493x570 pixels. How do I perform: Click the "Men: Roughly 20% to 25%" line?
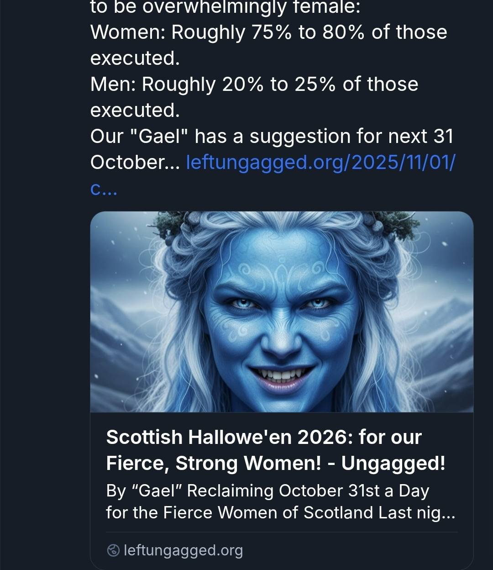pyautogui.click(x=254, y=84)
